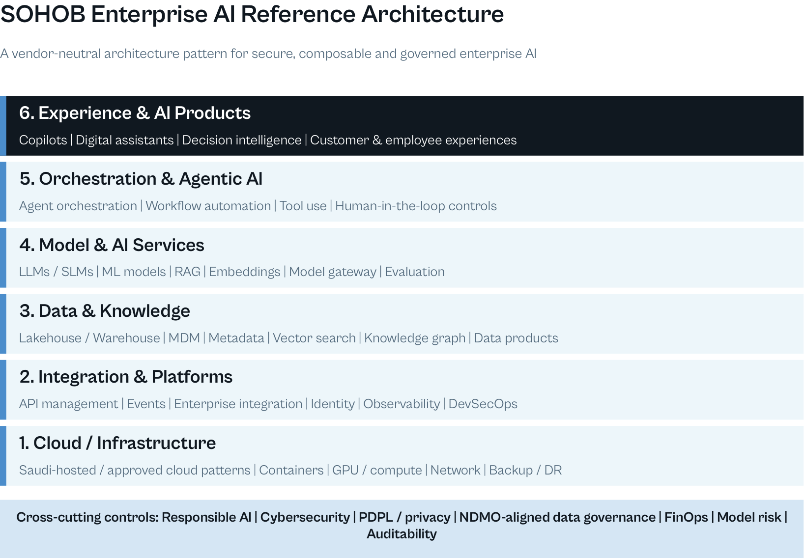This screenshot has width=804, height=558.
Task: Click 'Containers' in layer 1
Action: pos(291,471)
